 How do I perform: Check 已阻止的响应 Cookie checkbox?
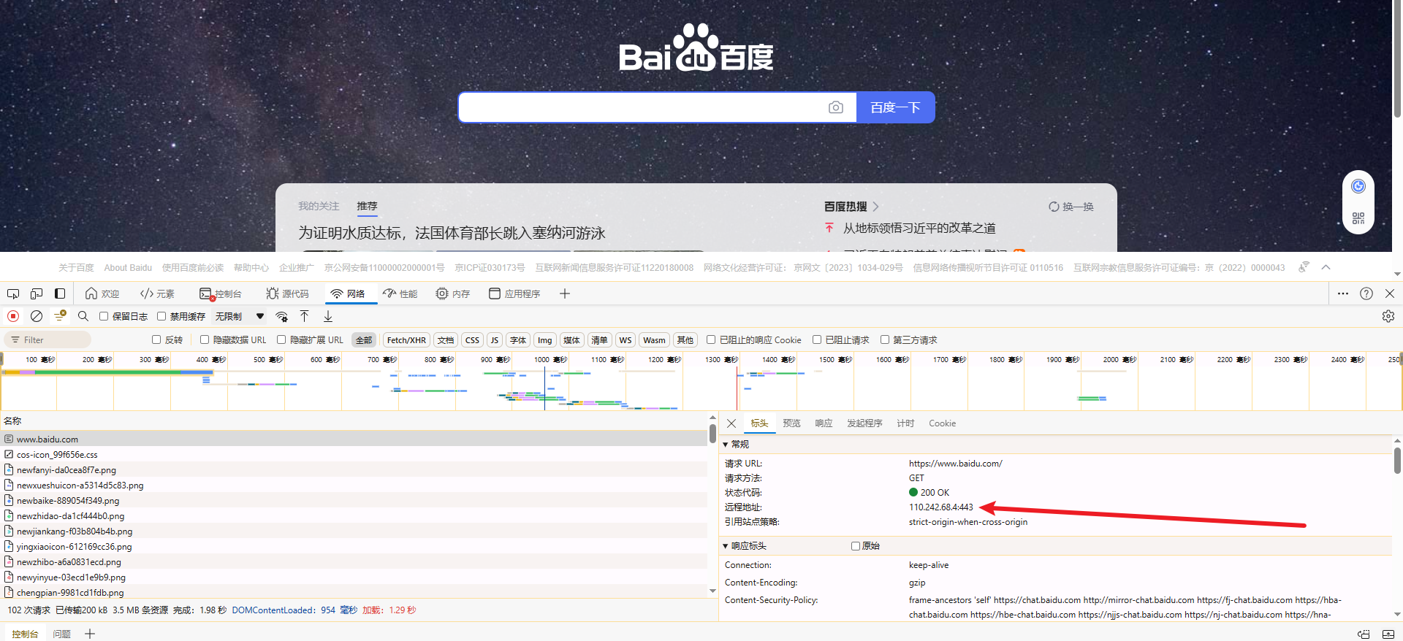pos(711,339)
